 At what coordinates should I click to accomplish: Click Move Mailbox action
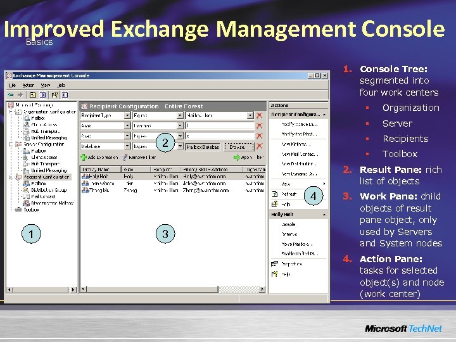click(297, 244)
